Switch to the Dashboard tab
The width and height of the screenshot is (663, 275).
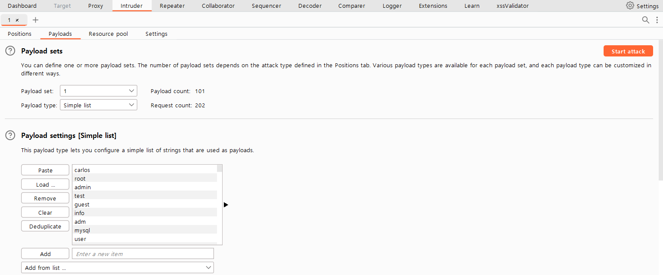coord(22,6)
